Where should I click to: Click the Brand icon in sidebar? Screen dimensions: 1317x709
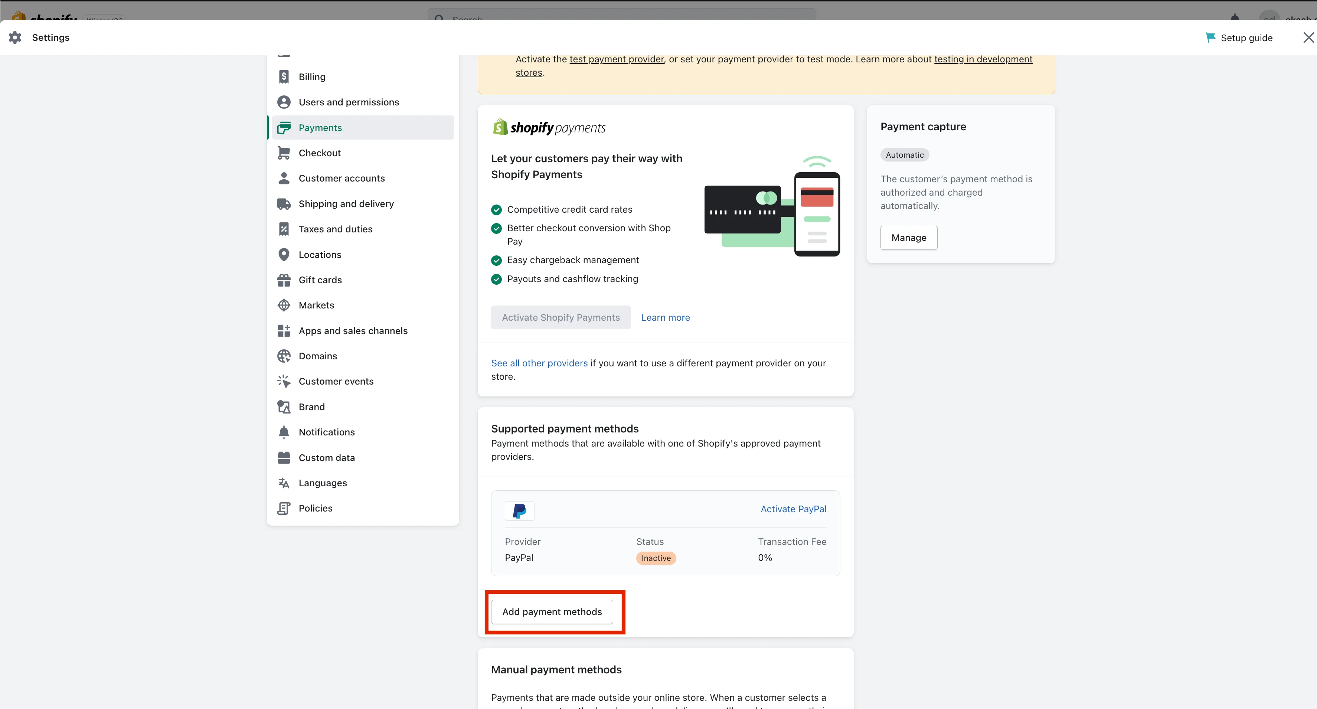click(284, 407)
